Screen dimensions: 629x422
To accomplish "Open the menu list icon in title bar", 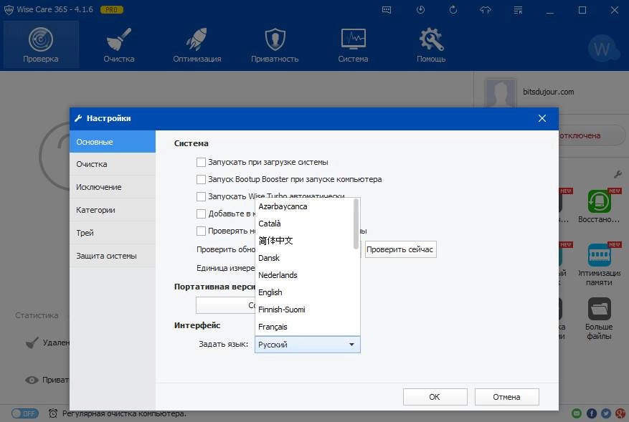I will tap(519, 10).
